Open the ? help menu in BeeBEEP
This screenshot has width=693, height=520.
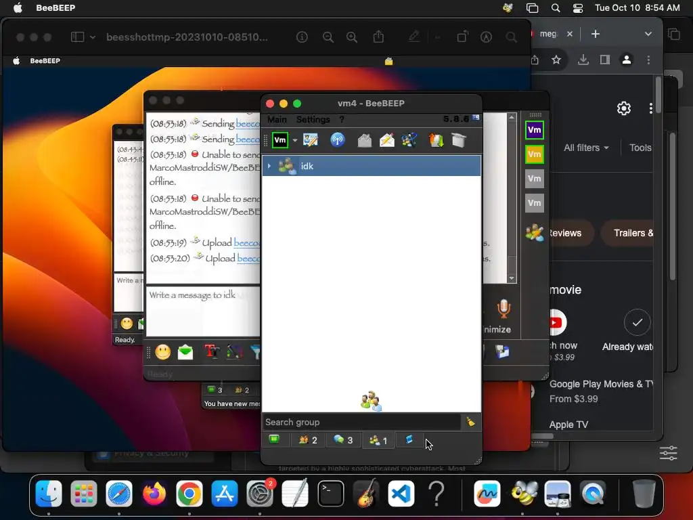coord(342,119)
